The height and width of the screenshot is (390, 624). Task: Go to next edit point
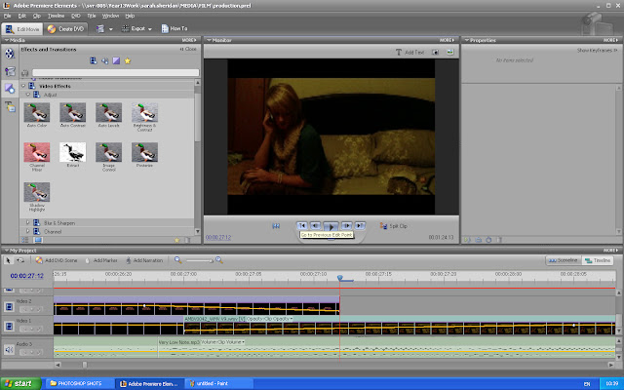[x=360, y=225]
